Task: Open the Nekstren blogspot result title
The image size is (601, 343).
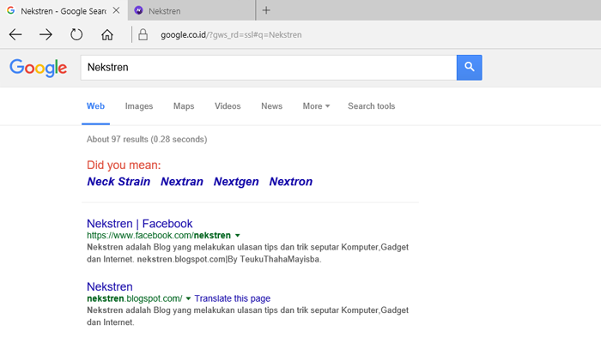Action: click(110, 286)
